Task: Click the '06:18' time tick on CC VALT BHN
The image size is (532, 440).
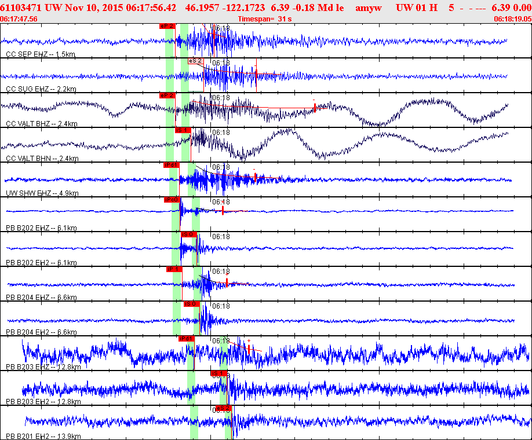Action: (x=221, y=133)
